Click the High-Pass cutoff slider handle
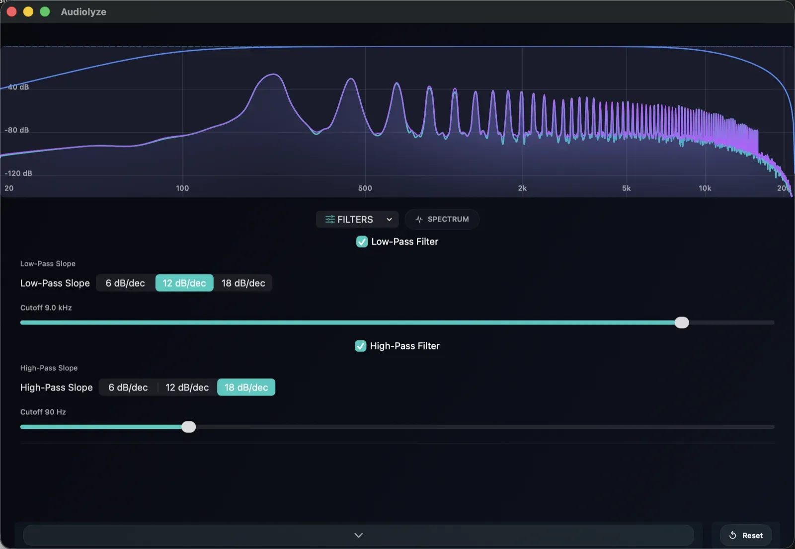Viewport: 795px width, 549px height. click(x=188, y=427)
